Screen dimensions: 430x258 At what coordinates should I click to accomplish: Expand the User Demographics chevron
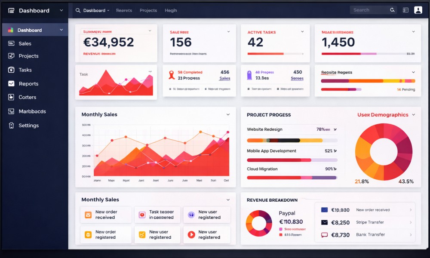click(x=413, y=115)
